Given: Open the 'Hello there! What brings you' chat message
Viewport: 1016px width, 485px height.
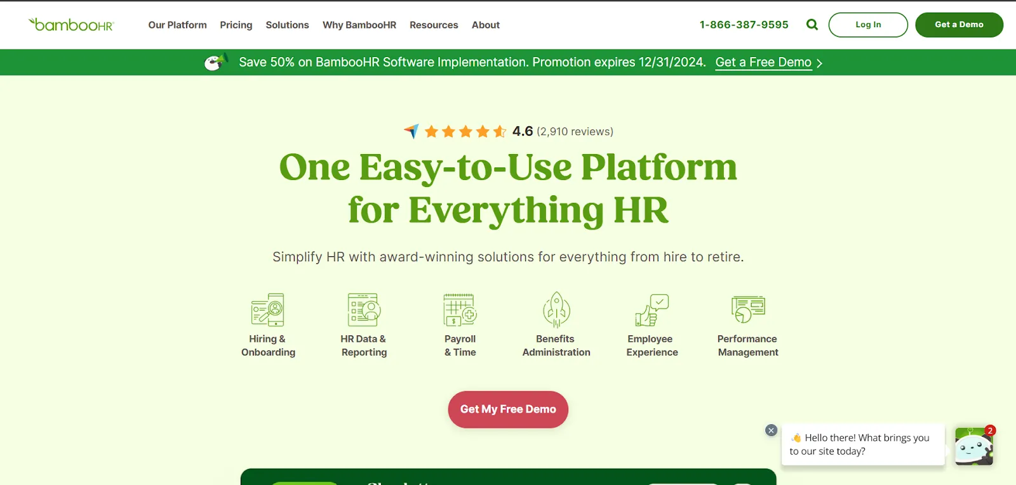Looking at the screenshot, I should click(x=863, y=444).
